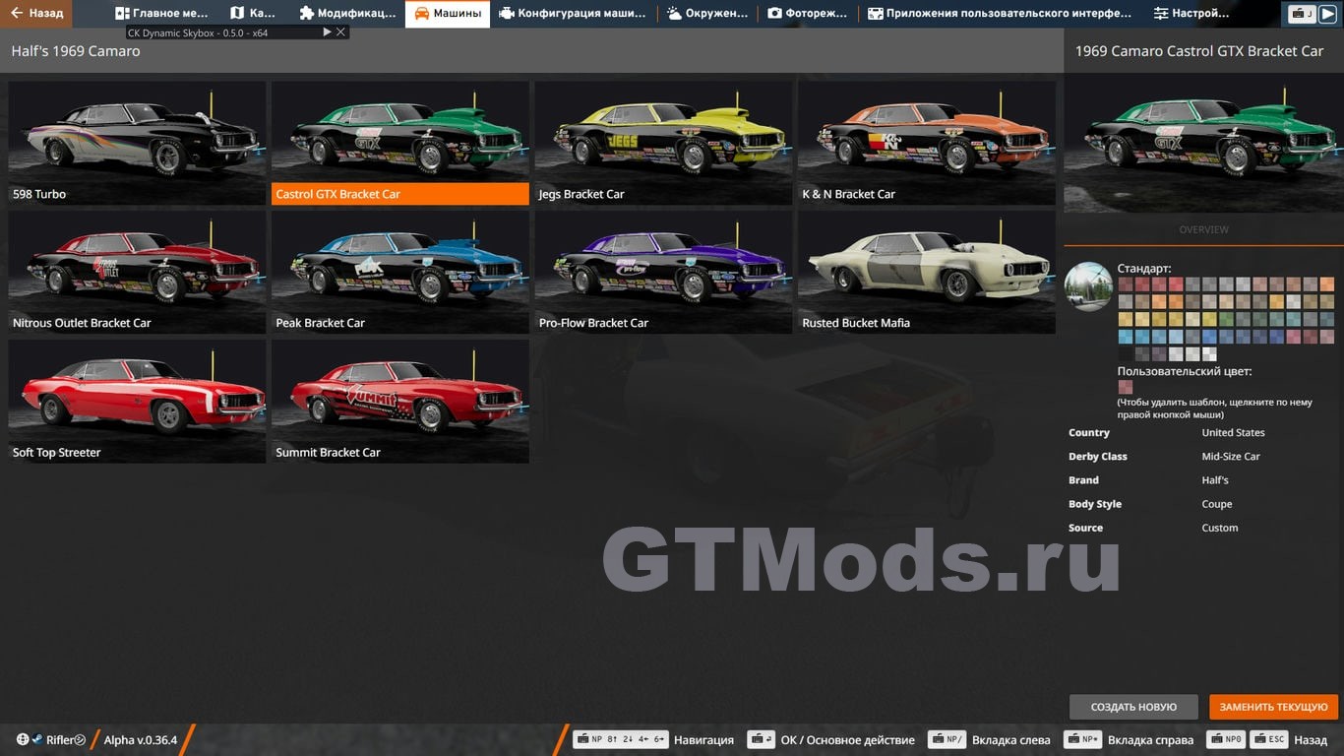This screenshot has height=756, width=1344.
Task: Pick the K & N Bracket Car
Action: (927, 143)
